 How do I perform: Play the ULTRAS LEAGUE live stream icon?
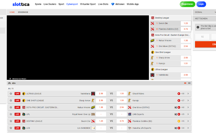[x=179, y=94]
